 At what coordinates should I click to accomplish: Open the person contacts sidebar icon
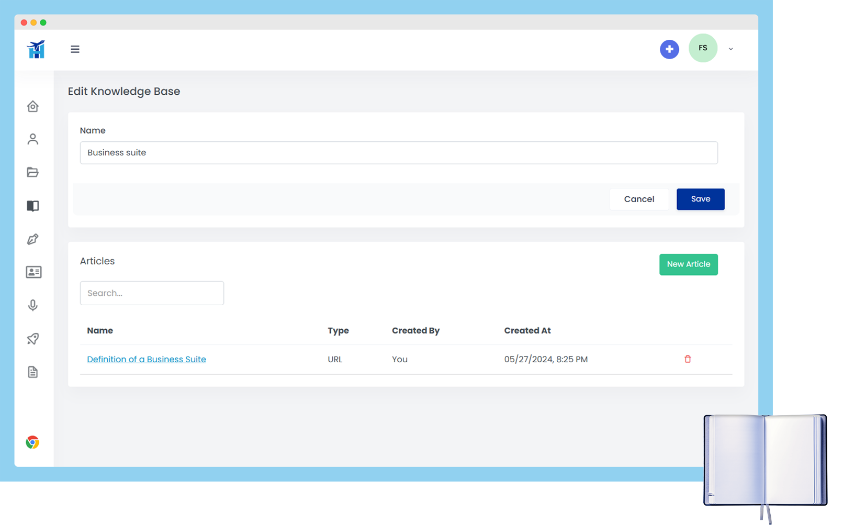pos(33,139)
